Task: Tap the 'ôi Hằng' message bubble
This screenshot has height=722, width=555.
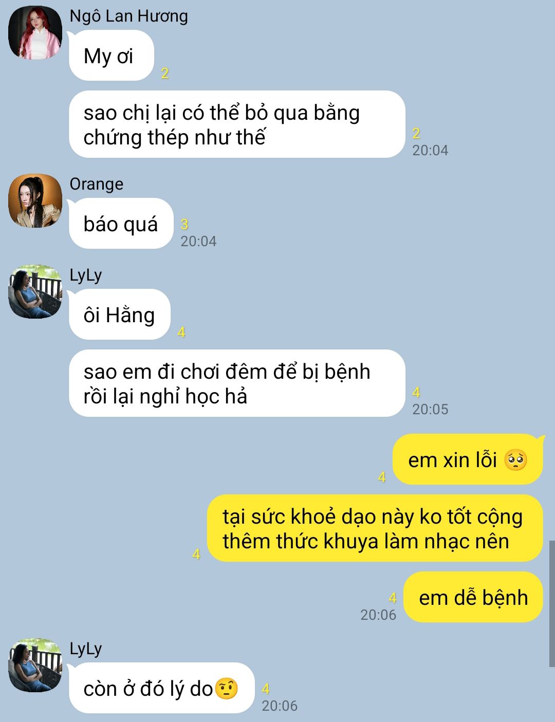Action: tap(119, 314)
